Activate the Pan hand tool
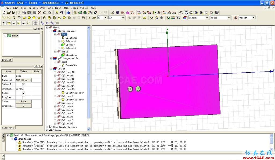Image resolution: width=275 pixels, height=160 pixels. point(181,13)
